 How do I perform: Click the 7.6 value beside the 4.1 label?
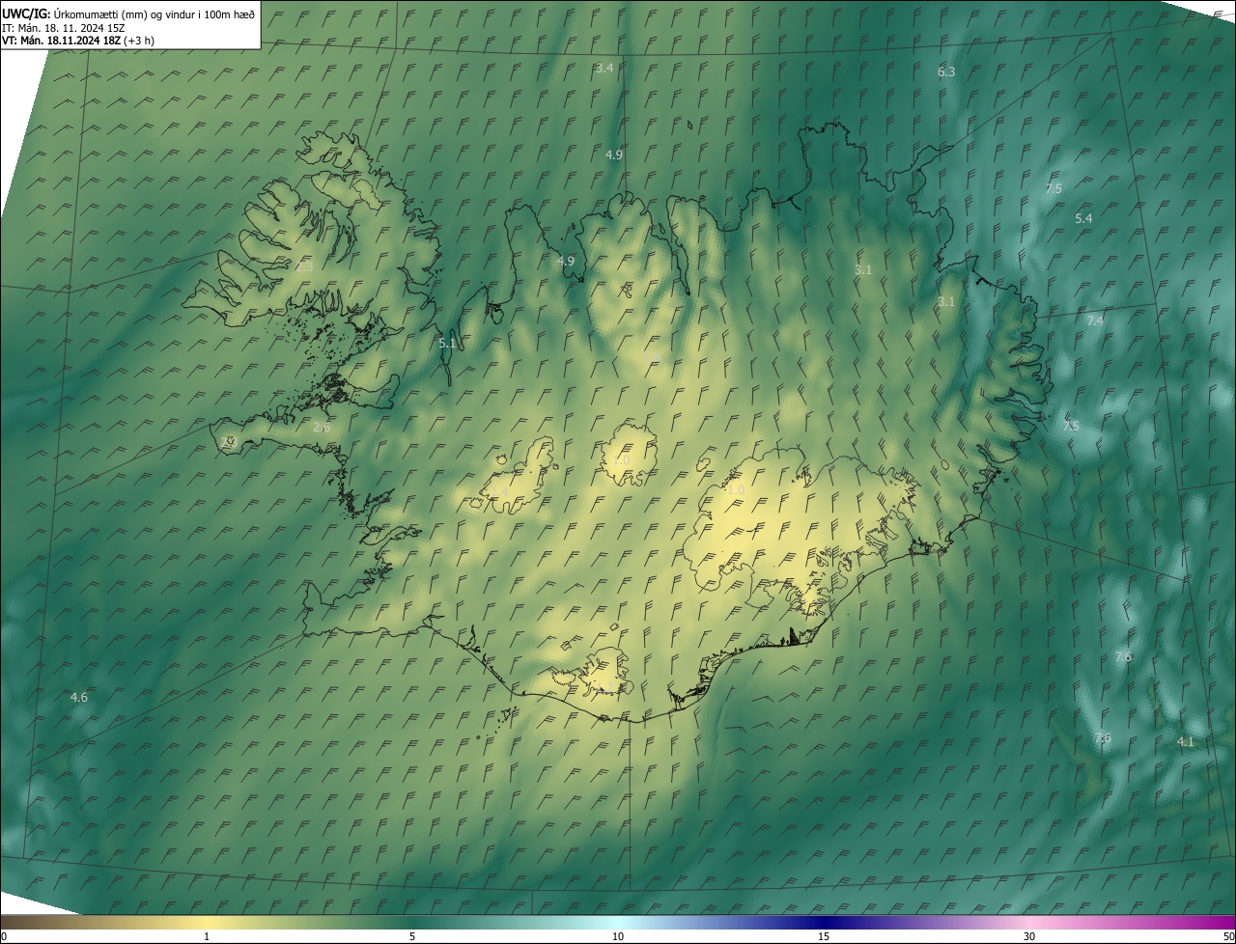[1103, 738]
